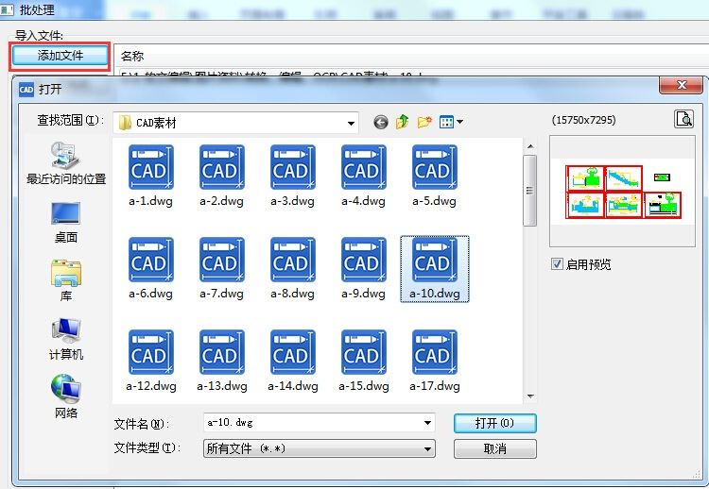Click the 名称 column header
The width and height of the screenshot is (709, 489).
point(132,56)
